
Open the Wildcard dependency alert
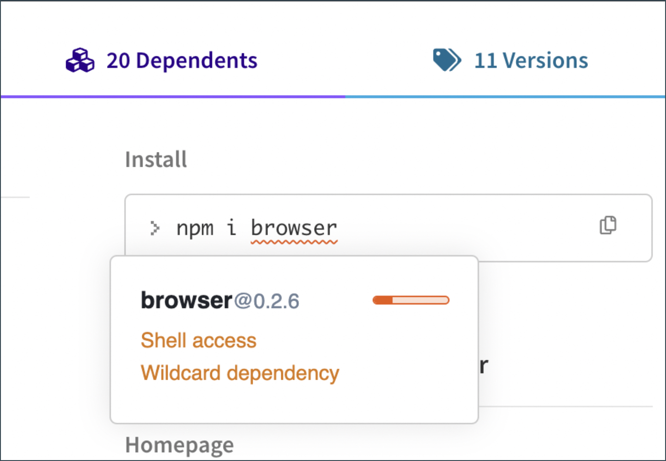click(x=240, y=373)
